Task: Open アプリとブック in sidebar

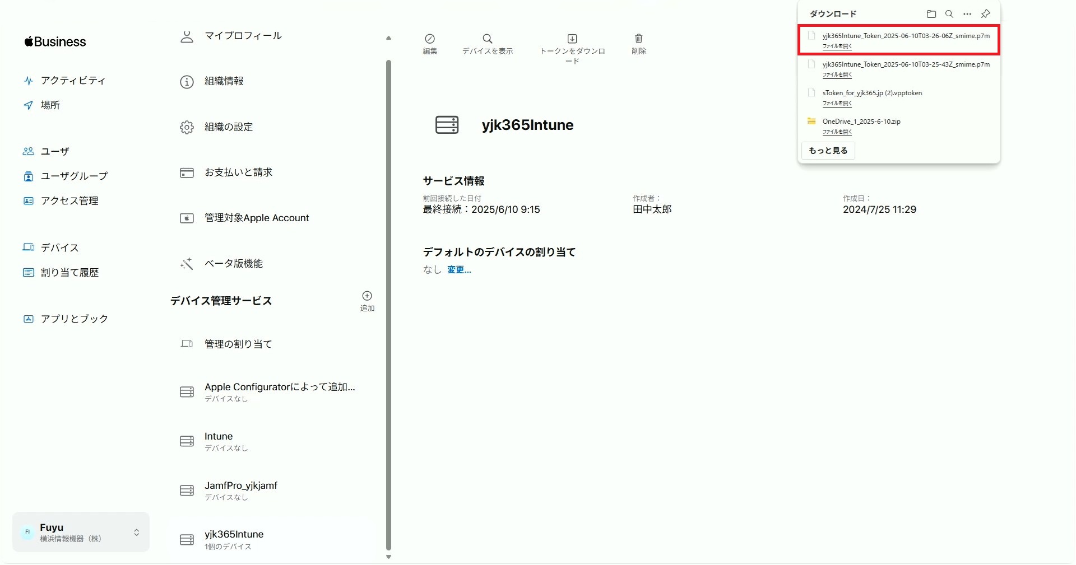Action: coord(66,319)
